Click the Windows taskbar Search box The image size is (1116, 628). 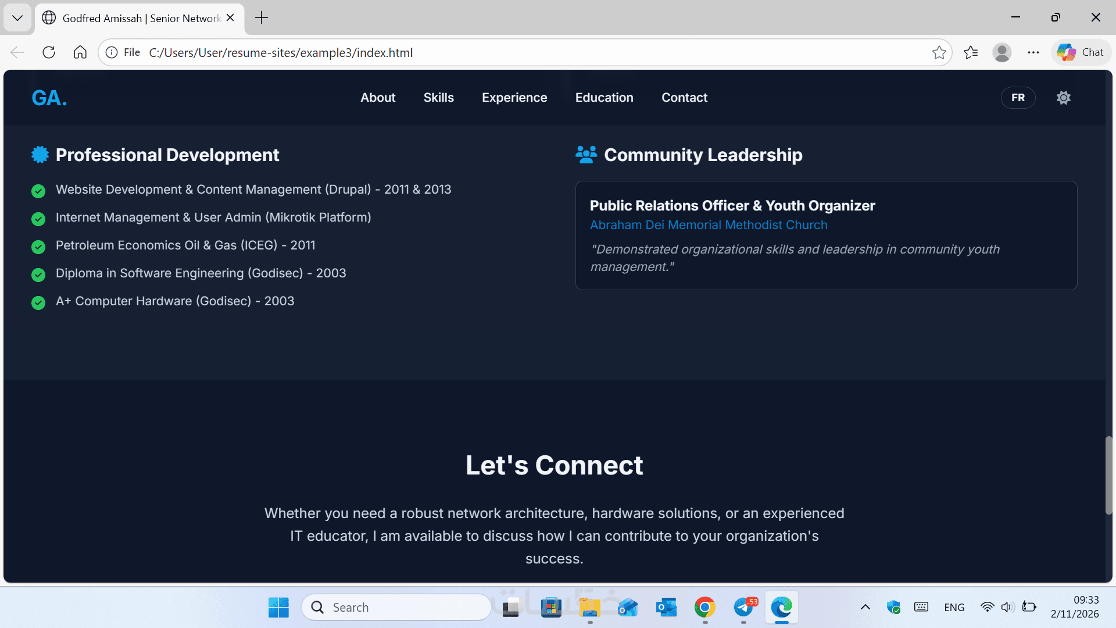tap(396, 607)
